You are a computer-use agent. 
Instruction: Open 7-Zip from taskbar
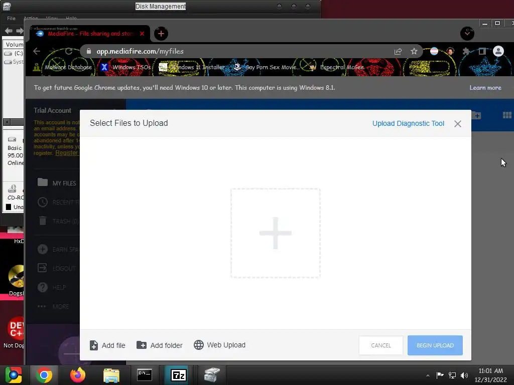pyautogui.click(x=179, y=375)
